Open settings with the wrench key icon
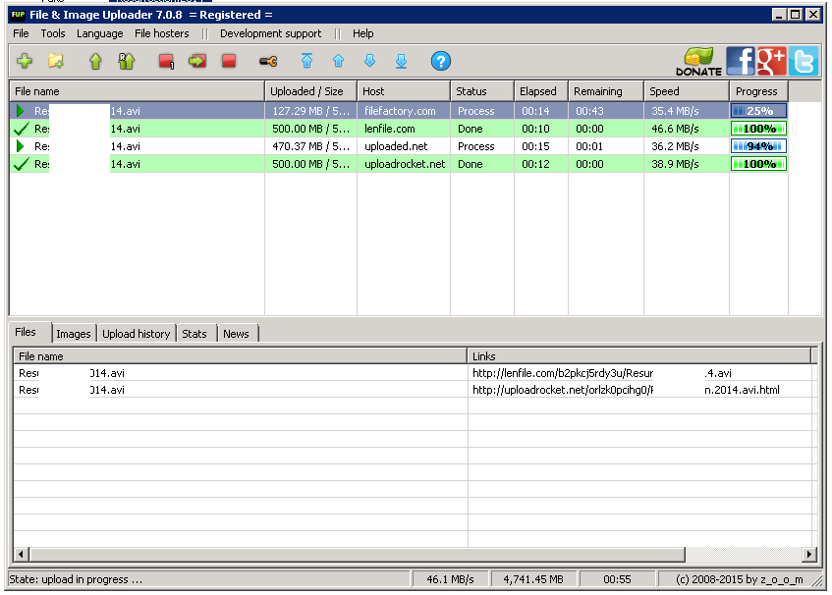The image size is (832, 595). [x=268, y=62]
